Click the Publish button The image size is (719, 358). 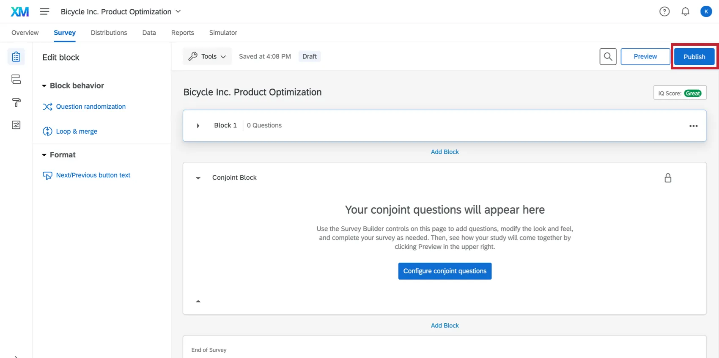point(694,57)
